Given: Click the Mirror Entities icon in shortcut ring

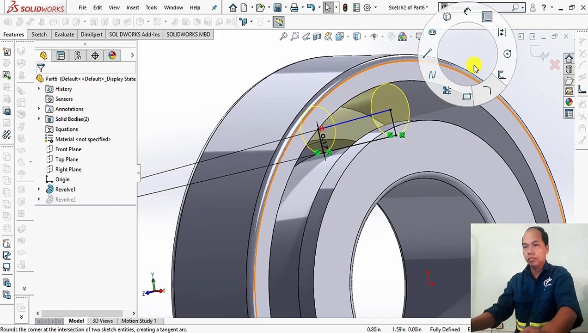Looking at the screenshot, I should click(502, 32).
